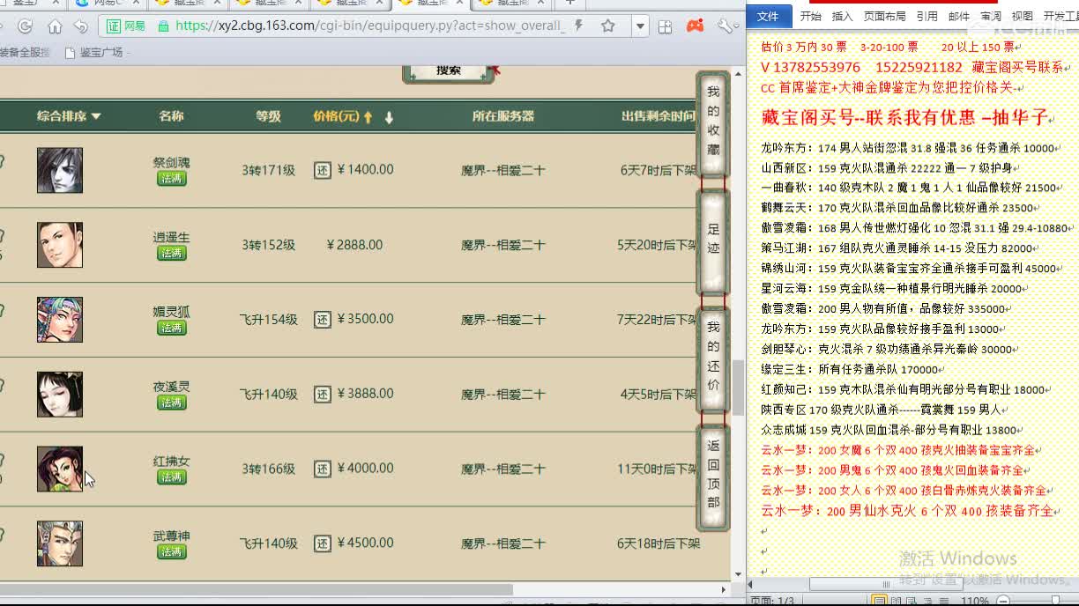Image resolution: width=1079 pixels, height=606 pixels.
Task: Click the 等级 column header
Action: [x=268, y=116]
